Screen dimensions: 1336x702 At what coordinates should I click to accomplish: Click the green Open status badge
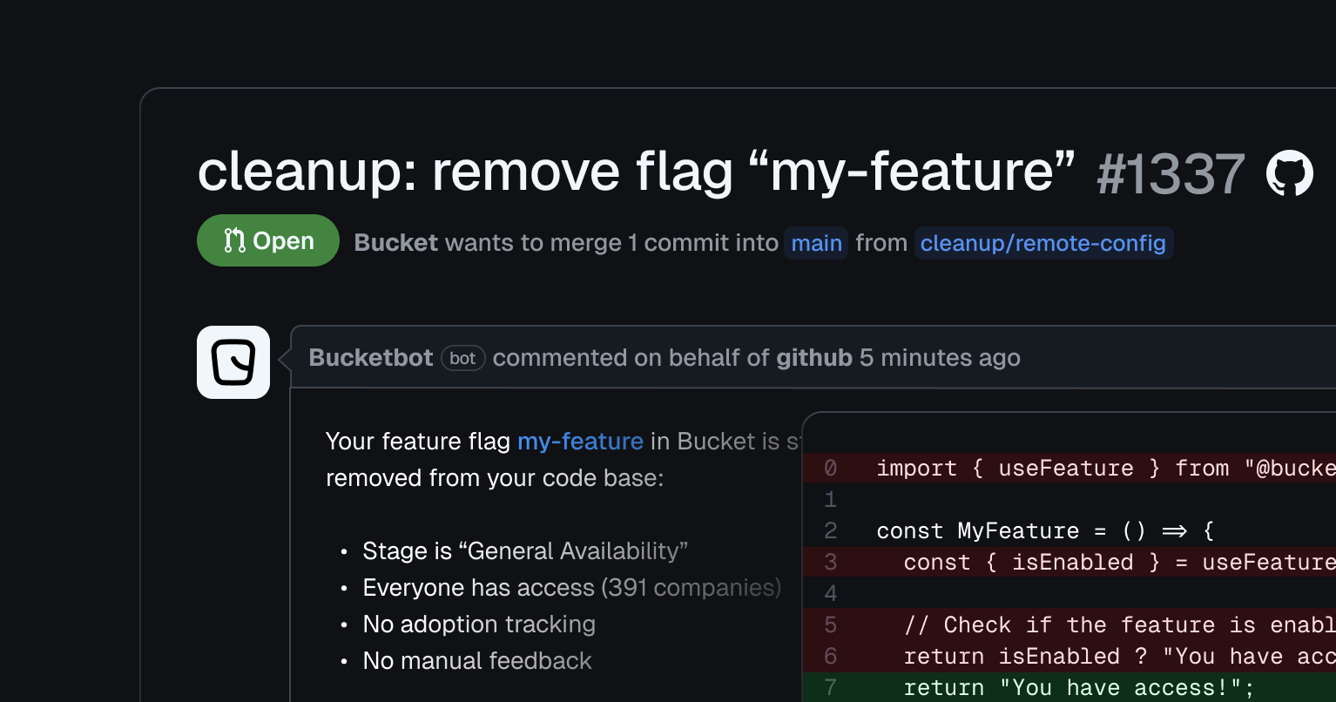[x=268, y=240]
